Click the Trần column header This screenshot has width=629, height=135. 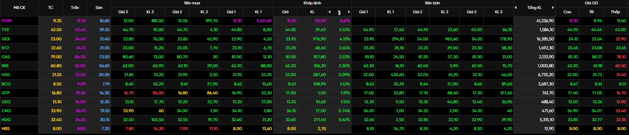click(x=75, y=7)
